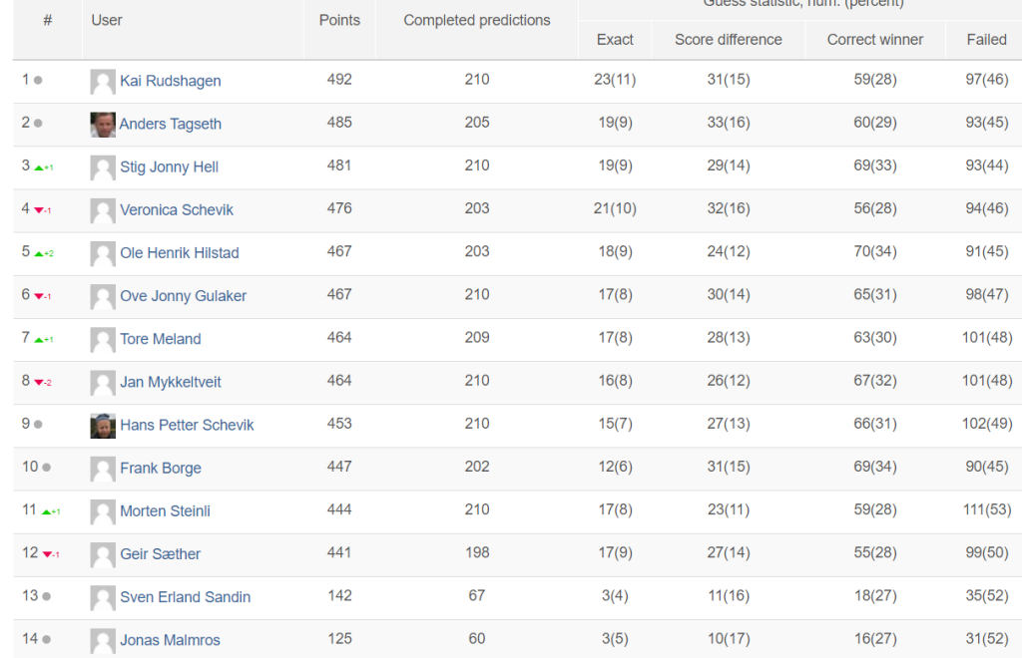This screenshot has width=1022, height=658.
Task: Open Ole Henrik Hilstad's profile
Action: tap(180, 252)
